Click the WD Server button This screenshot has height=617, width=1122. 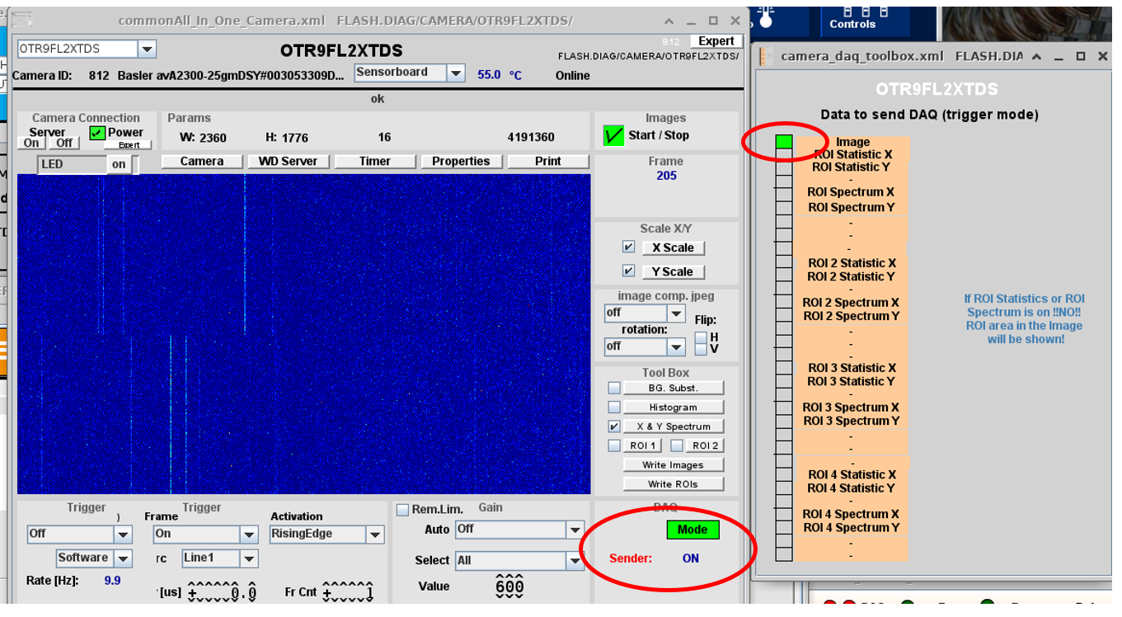[x=288, y=162]
